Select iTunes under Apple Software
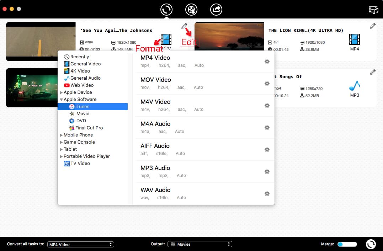383x251 pixels. 92,106
